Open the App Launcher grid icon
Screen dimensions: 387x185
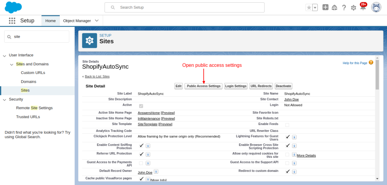(x=12, y=21)
